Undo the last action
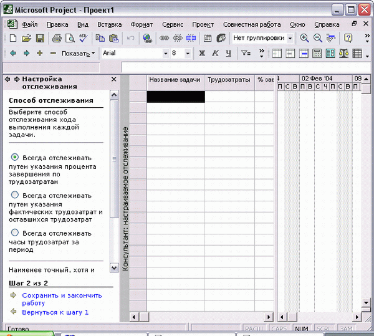The image size is (374, 336). 130,38
